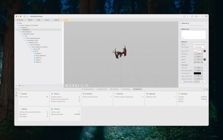
Task: Click the Roughness value field
Action: [198, 54]
